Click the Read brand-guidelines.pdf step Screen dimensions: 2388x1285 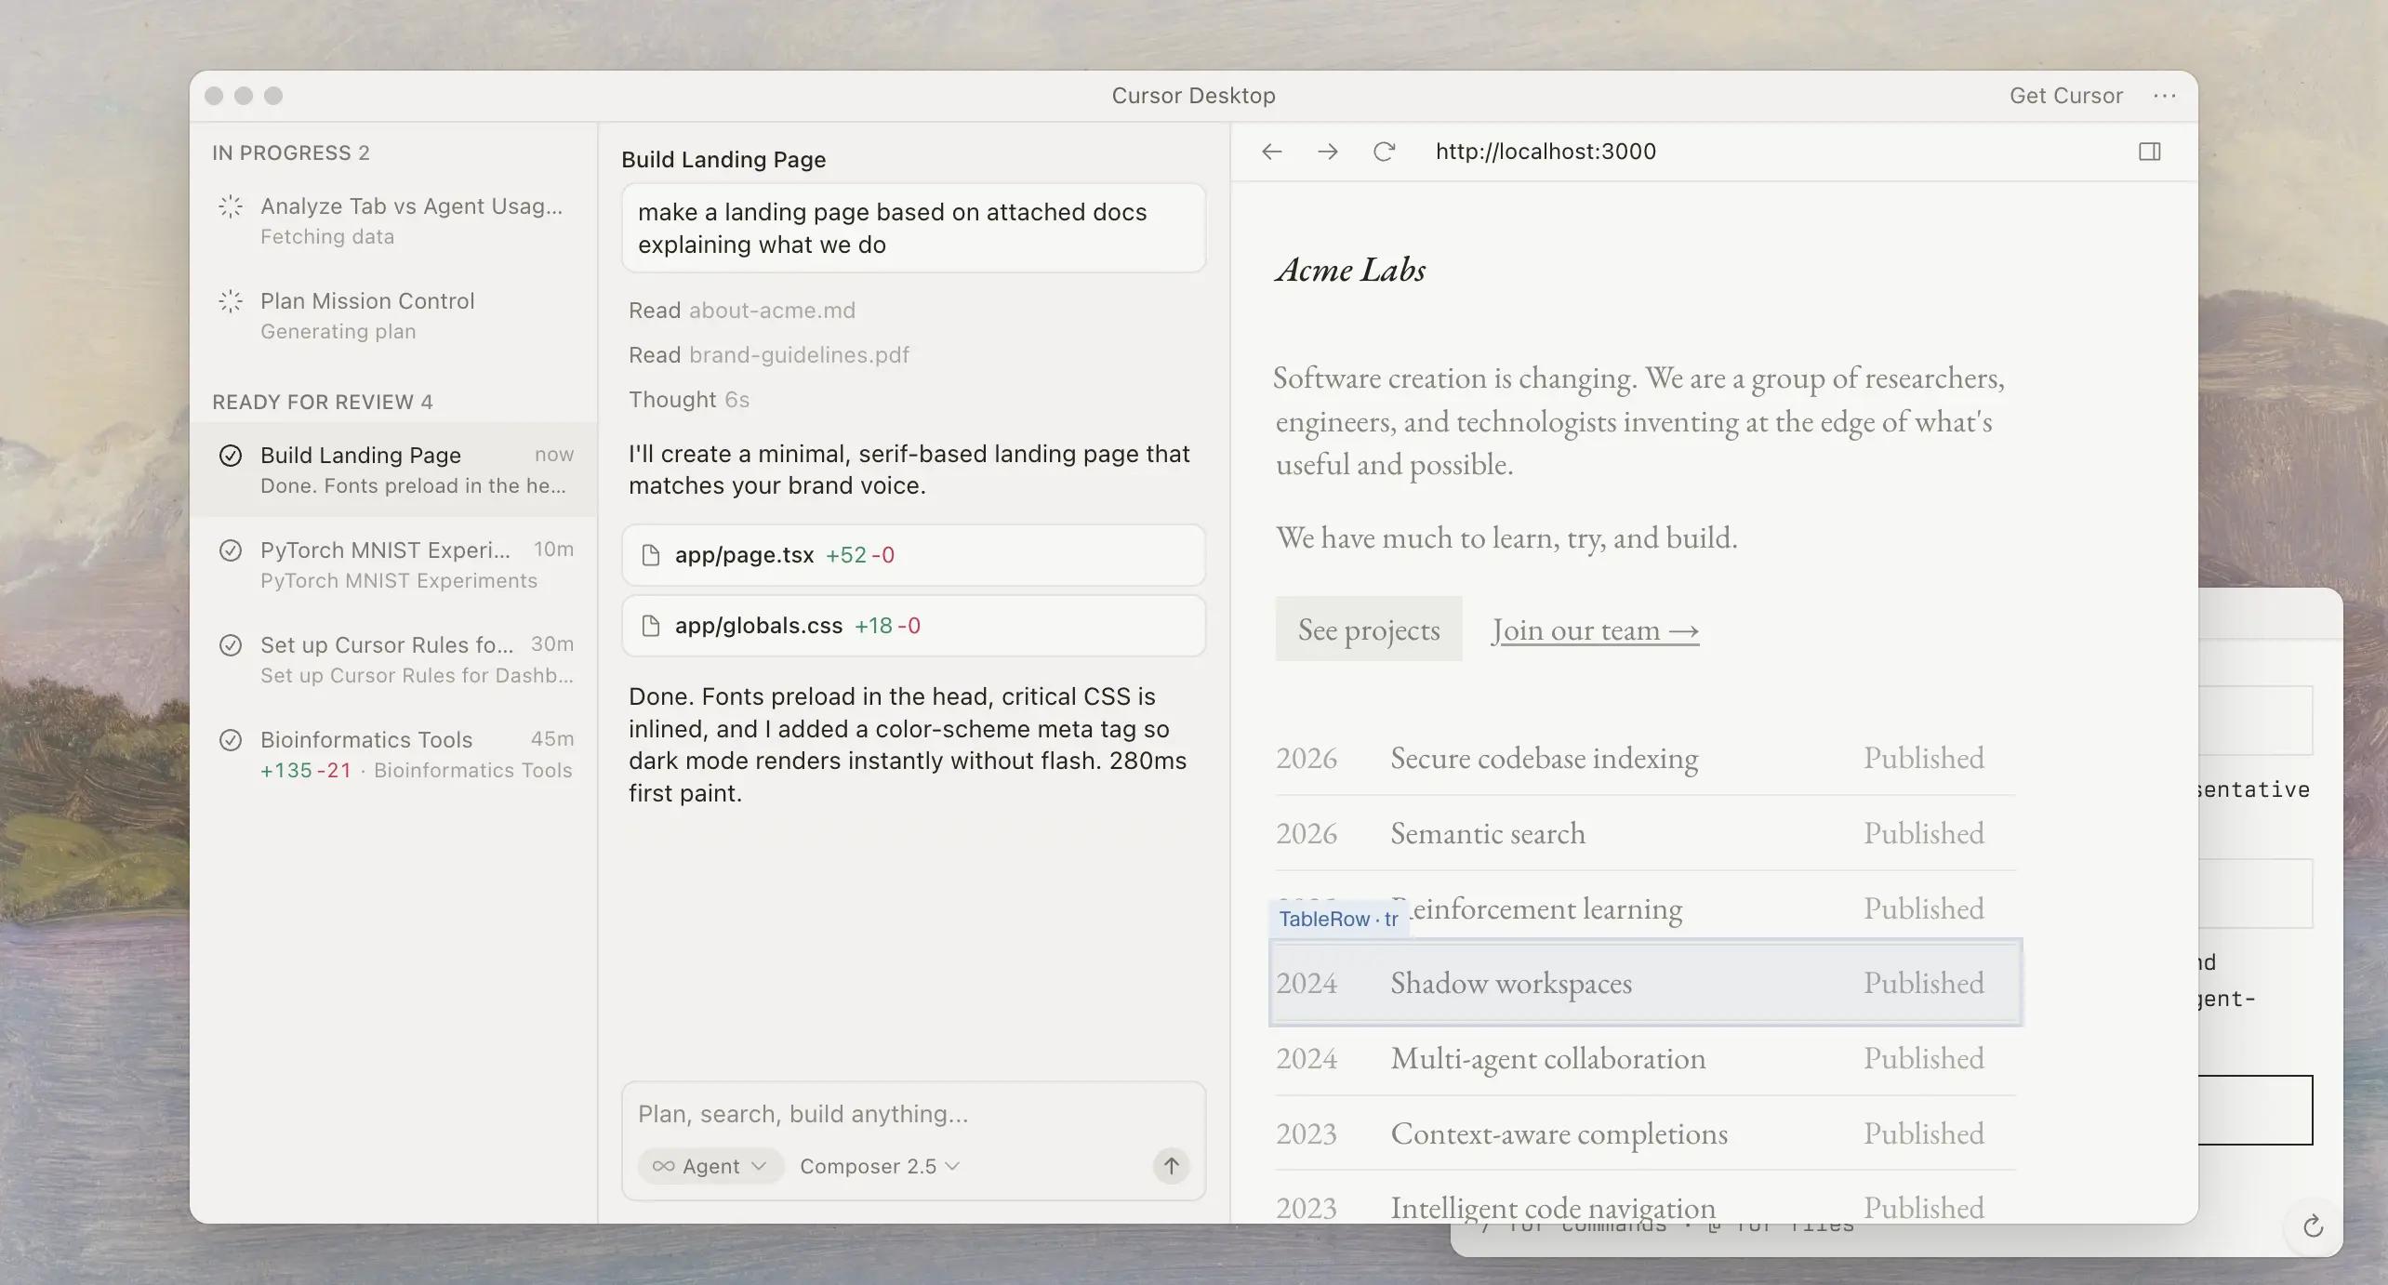click(769, 355)
